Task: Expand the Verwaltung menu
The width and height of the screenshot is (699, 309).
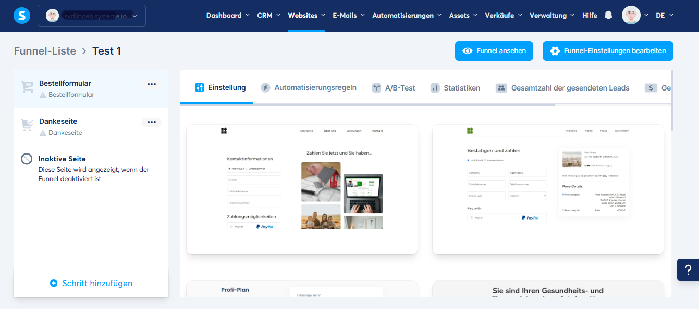Action: pos(552,16)
